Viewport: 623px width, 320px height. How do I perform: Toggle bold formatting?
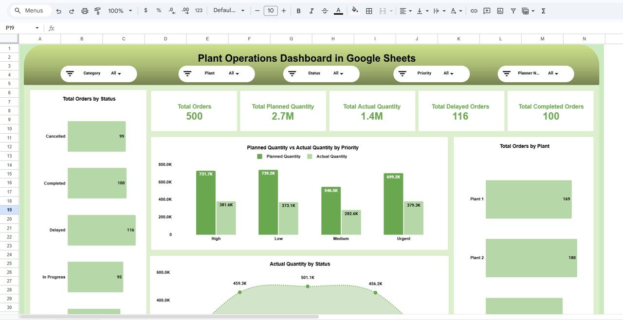click(298, 10)
